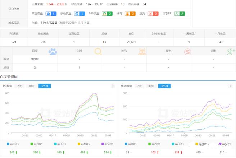This screenshot has width=236, height=158.
Task: Click the Baidu paw icon in table header
Action: pyautogui.click(x=53, y=51)
